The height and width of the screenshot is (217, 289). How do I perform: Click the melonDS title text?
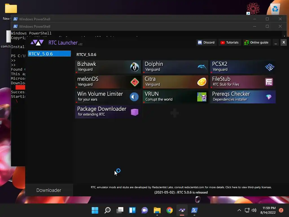88,79
